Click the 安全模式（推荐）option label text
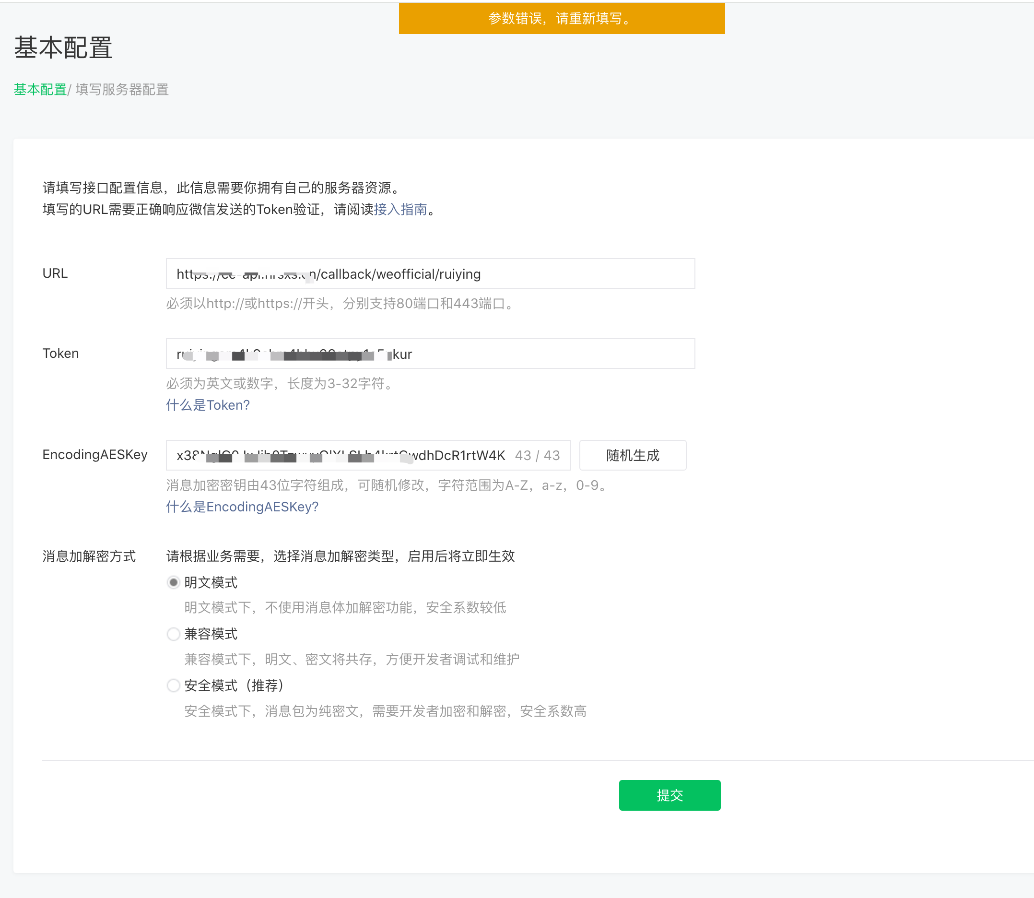The image size is (1034, 898). point(234,685)
